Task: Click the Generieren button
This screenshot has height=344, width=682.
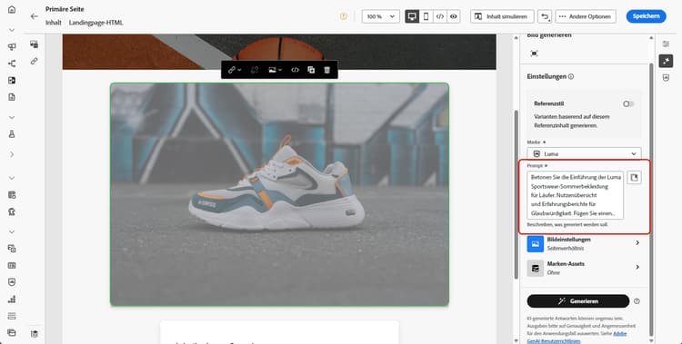Action: tap(578, 301)
